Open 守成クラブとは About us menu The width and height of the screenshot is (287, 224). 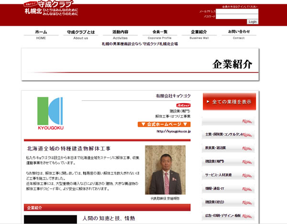coord(81,34)
